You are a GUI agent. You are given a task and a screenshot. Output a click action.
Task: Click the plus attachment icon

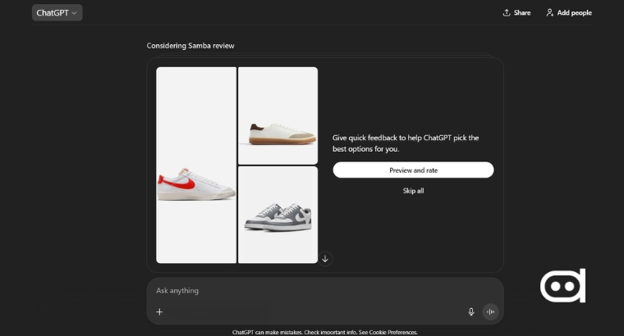point(159,311)
